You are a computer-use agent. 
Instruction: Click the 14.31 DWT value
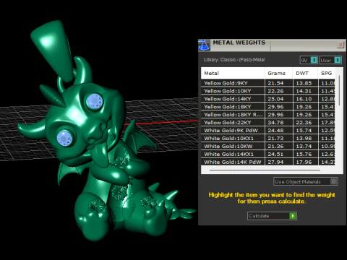304,91
